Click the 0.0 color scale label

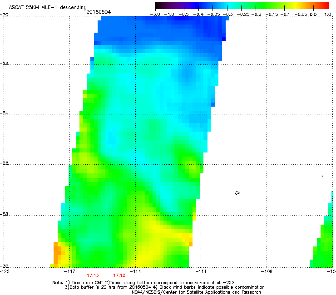coord(313,15)
